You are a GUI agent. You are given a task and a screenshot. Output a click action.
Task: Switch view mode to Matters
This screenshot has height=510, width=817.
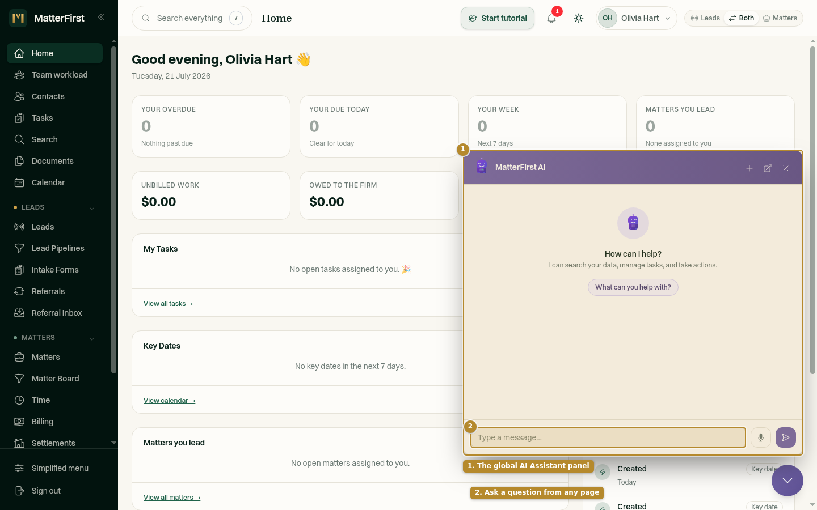(x=780, y=18)
